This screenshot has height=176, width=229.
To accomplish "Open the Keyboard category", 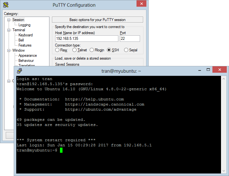I will (x=26, y=35).
